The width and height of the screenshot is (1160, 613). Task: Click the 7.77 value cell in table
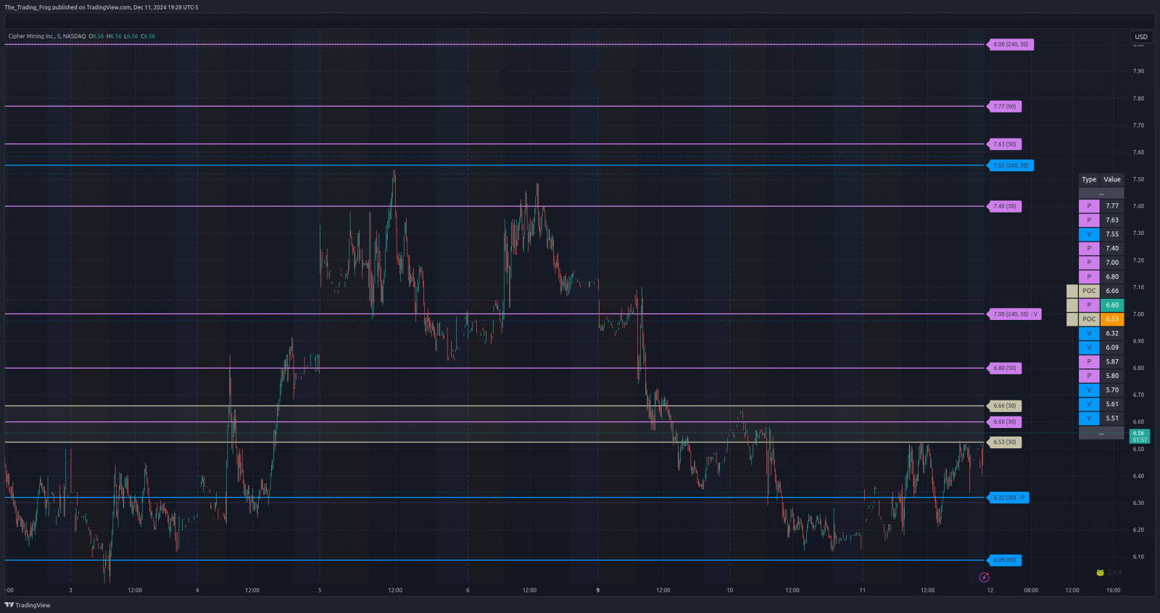click(1112, 206)
